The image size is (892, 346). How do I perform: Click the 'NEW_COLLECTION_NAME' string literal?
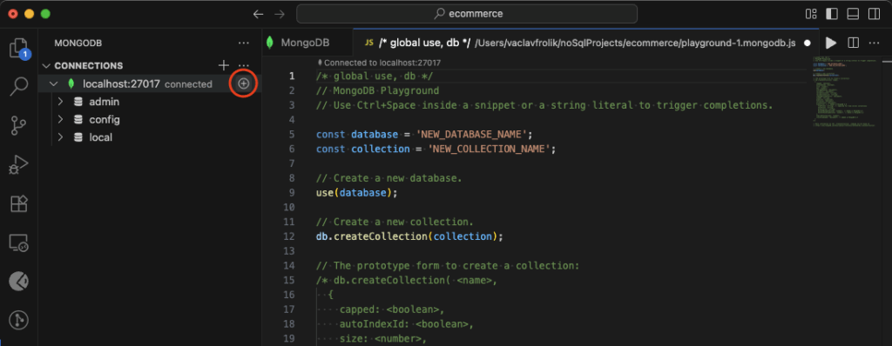tap(490, 149)
